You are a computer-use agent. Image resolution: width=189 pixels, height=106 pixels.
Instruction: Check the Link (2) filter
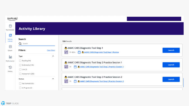[x=20, y=69]
